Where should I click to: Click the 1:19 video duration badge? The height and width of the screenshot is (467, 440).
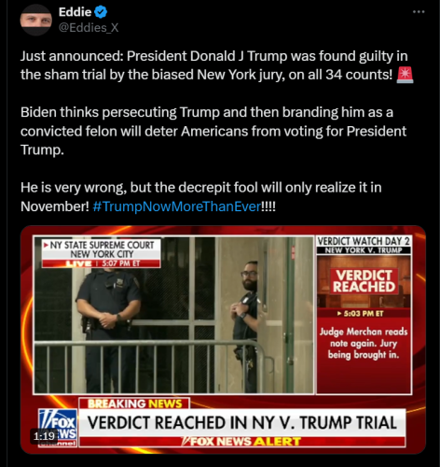(x=44, y=436)
